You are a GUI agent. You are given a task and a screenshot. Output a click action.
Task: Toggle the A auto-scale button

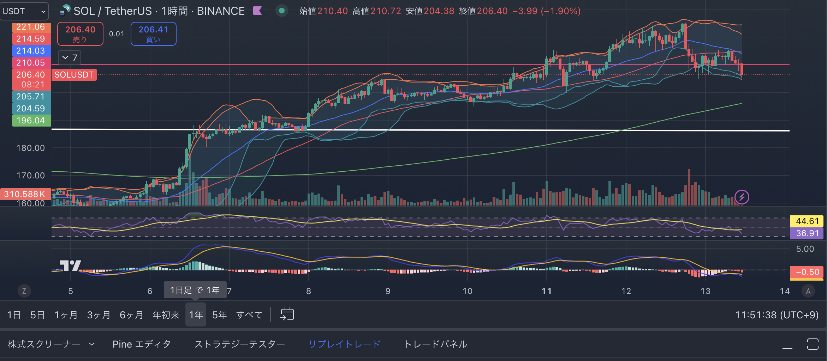coord(808,291)
